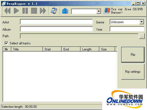
Task: Click the Size column header
Action: pos(107,49)
